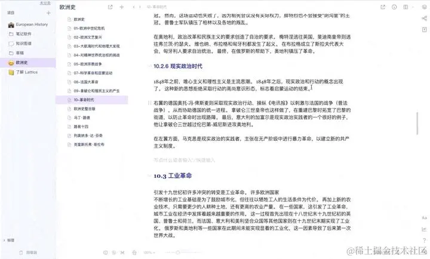Open export icon beside the 欧洲史 panel title
The height and width of the screenshot is (259, 430).
click(x=110, y=7)
